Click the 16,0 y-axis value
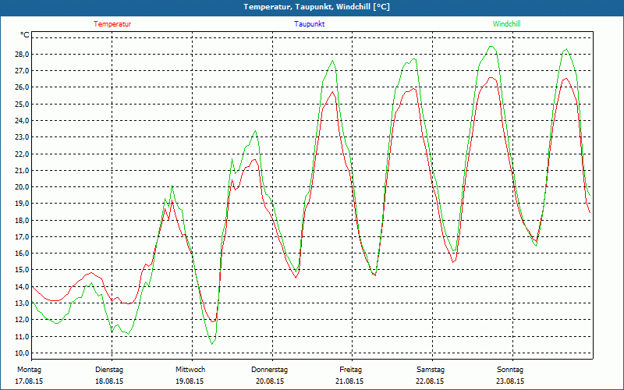 point(22,253)
